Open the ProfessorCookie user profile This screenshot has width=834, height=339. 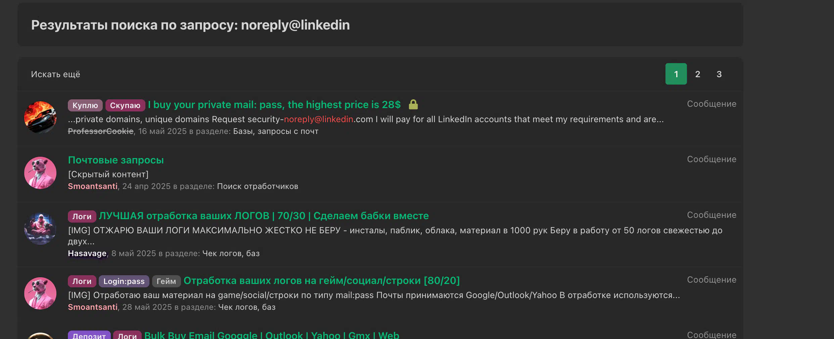point(101,131)
